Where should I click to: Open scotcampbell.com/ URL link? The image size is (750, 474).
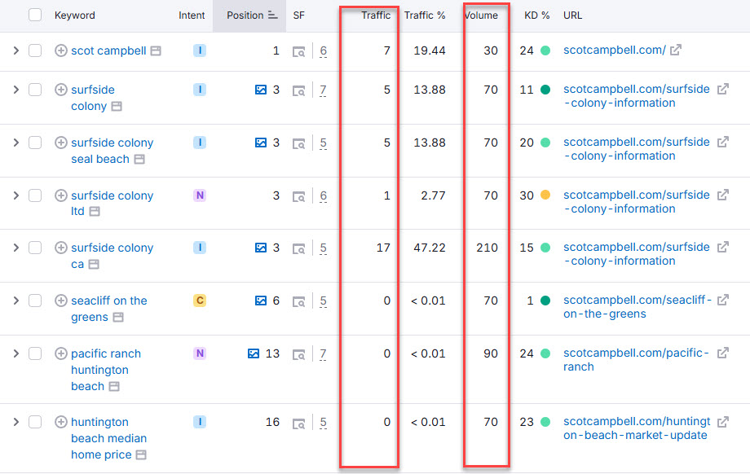coord(614,50)
